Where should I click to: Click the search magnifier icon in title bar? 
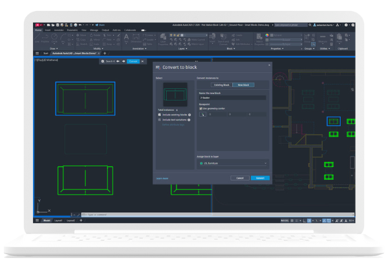pos(310,25)
